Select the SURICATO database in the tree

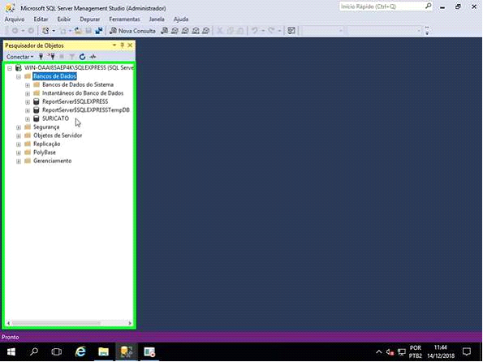tap(55, 119)
